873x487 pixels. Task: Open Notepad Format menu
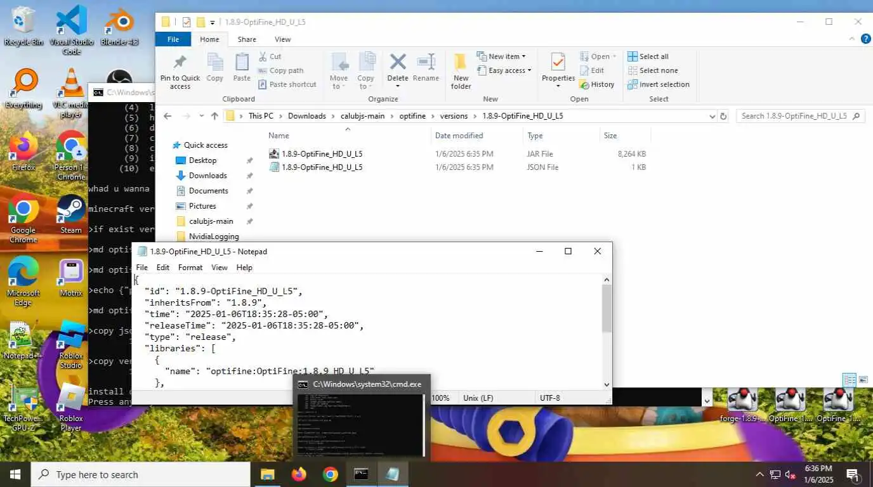tap(190, 268)
